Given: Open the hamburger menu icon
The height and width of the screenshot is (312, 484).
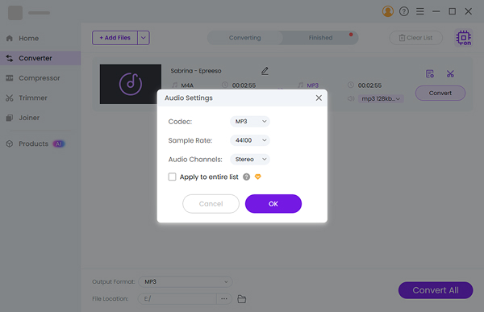Looking at the screenshot, I should (419, 11).
